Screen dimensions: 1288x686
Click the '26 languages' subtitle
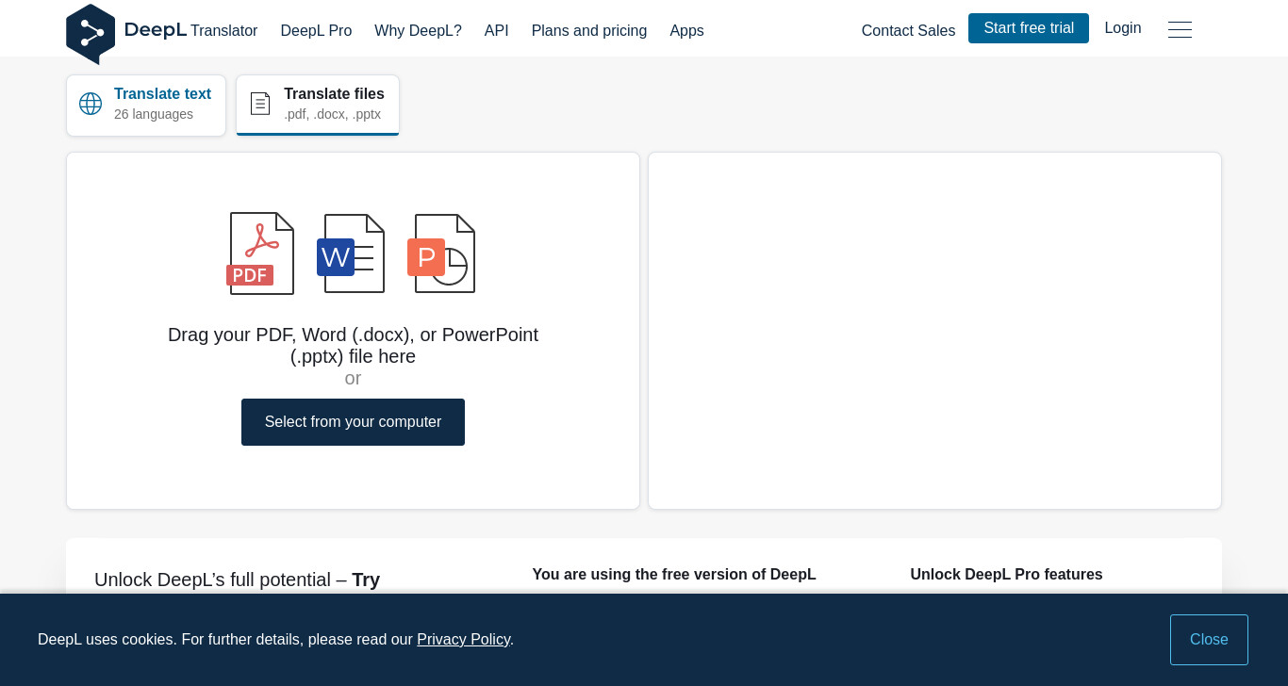[x=154, y=114]
